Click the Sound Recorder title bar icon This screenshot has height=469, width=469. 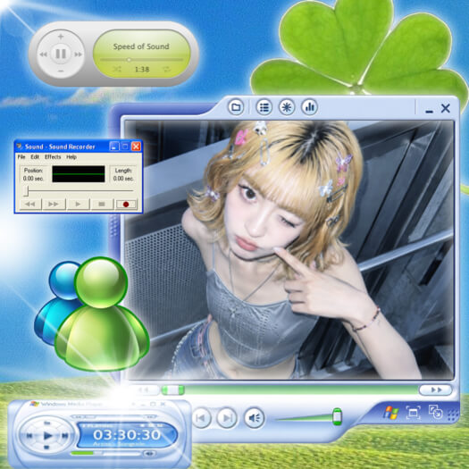click(20, 147)
